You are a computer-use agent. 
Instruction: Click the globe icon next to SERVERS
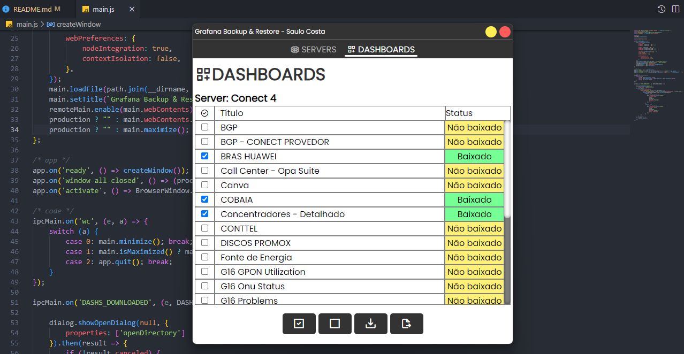(x=295, y=49)
